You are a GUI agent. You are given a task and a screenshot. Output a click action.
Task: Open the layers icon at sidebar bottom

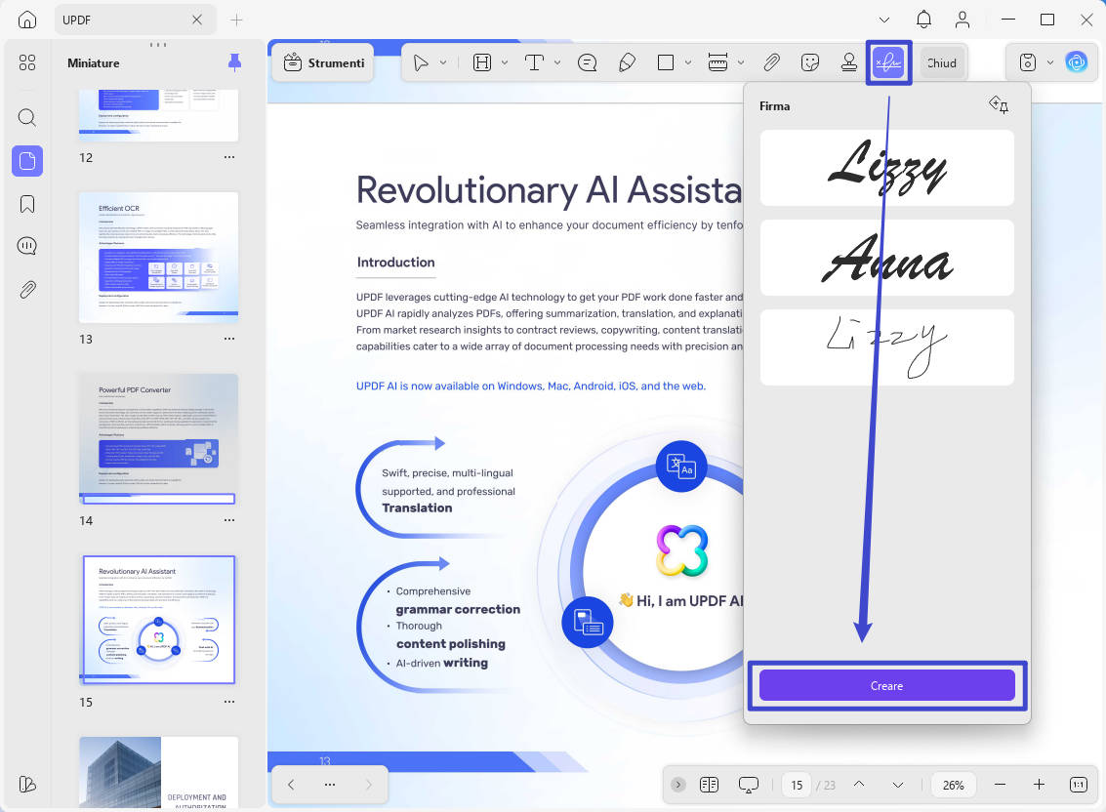(x=26, y=784)
